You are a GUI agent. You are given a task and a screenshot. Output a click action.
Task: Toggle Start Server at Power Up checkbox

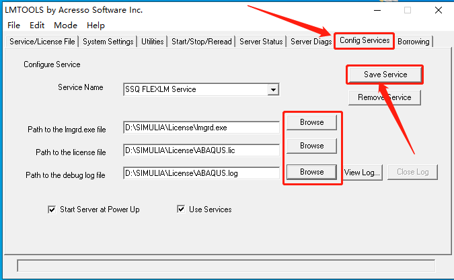(52, 209)
